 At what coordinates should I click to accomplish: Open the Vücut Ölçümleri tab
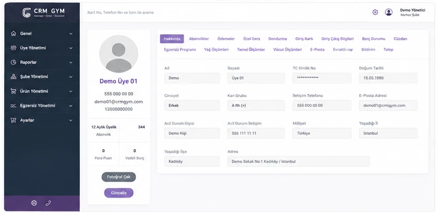coord(287,50)
